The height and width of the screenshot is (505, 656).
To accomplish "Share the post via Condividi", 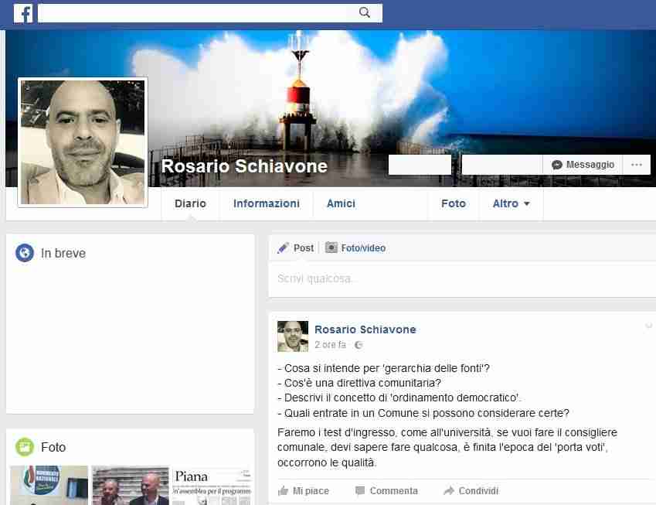I will tap(471, 491).
